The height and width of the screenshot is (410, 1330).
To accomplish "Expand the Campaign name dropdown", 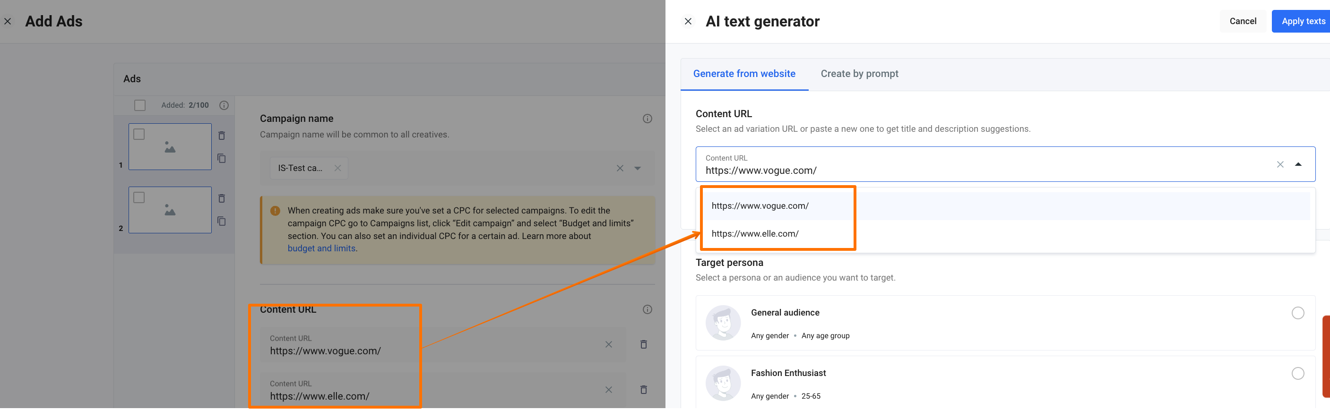I will (x=638, y=168).
